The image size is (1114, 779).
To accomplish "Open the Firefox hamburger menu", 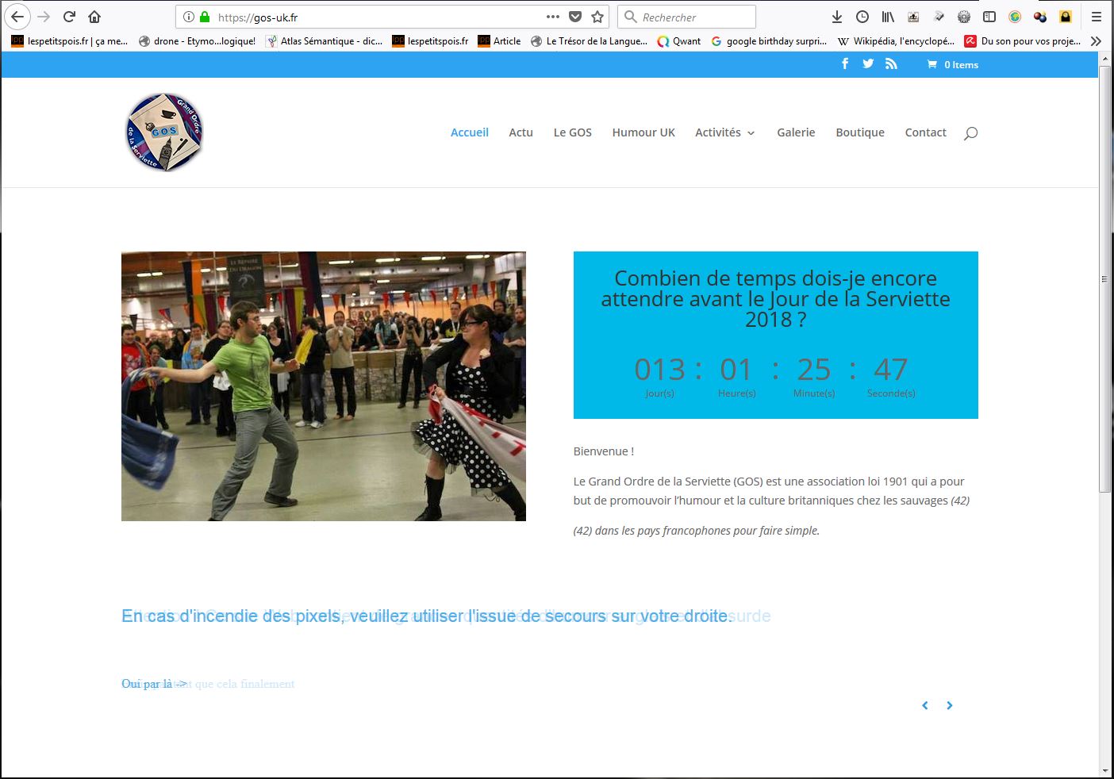I will click(x=1096, y=17).
